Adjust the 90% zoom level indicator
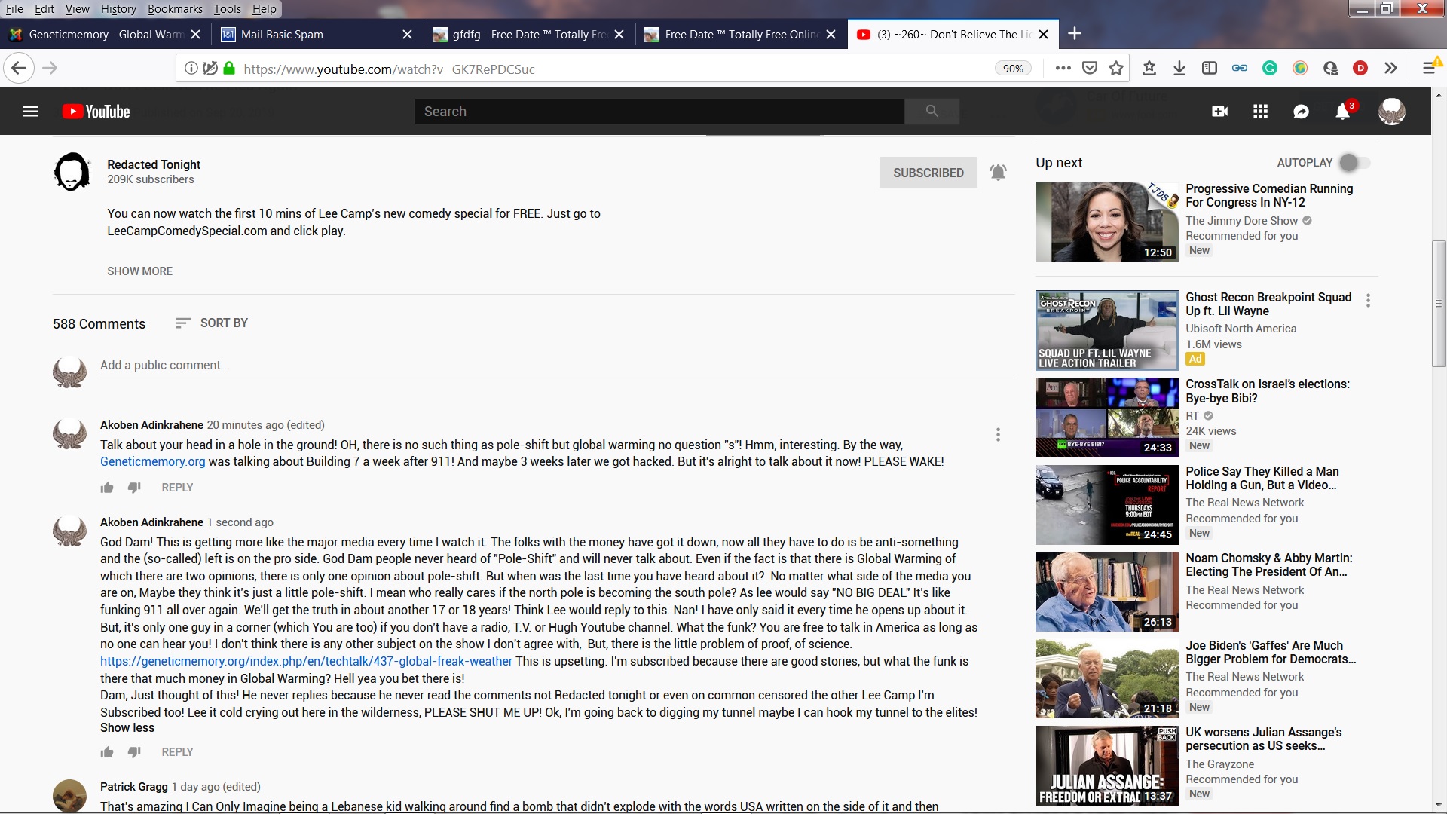Image resolution: width=1447 pixels, height=814 pixels. [x=1013, y=69]
